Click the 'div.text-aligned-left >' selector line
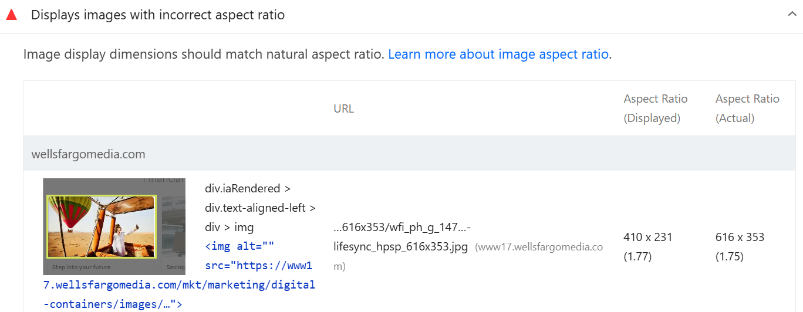This screenshot has height=312, width=803. (x=260, y=208)
